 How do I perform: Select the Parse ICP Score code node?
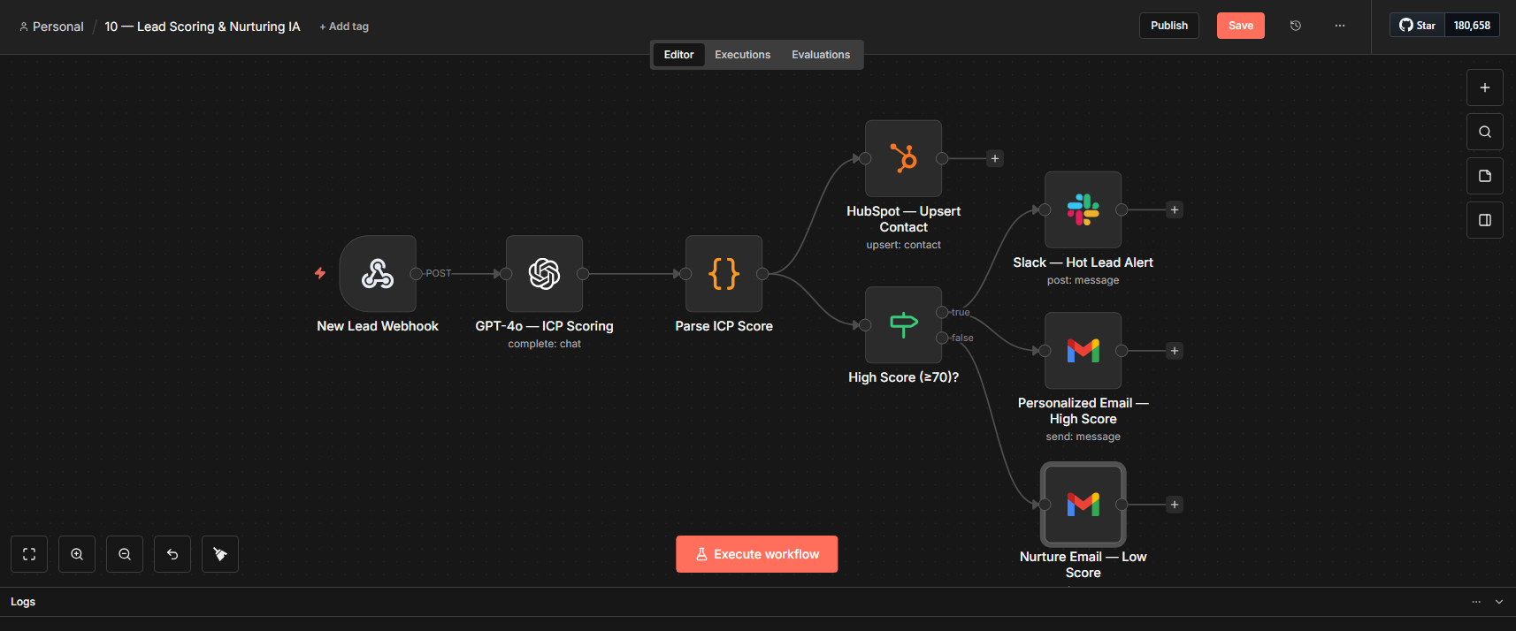pyautogui.click(x=724, y=273)
